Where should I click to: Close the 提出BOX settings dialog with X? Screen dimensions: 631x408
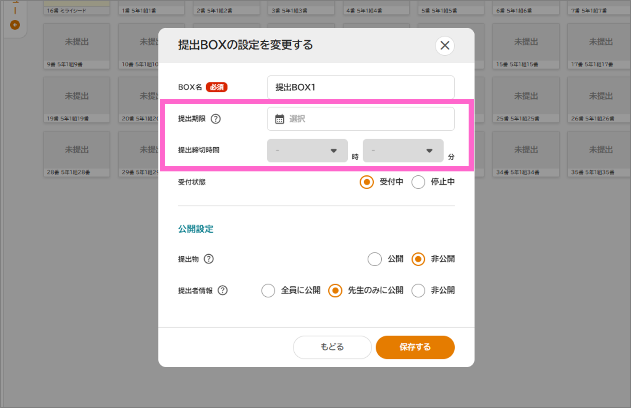coord(445,45)
